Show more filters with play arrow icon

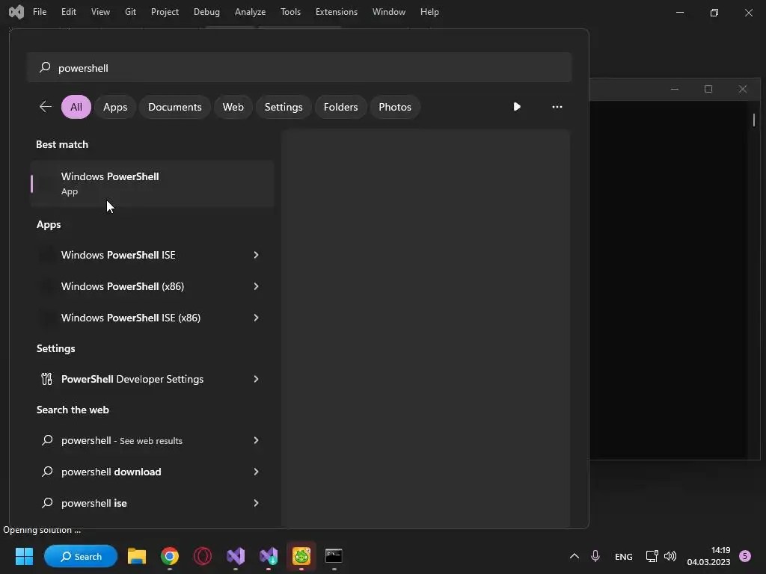click(x=517, y=106)
